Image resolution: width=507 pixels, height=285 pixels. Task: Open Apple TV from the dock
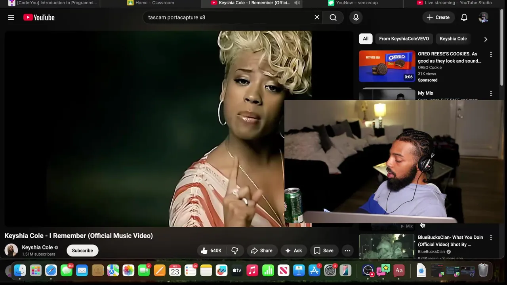[x=237, y=271]
